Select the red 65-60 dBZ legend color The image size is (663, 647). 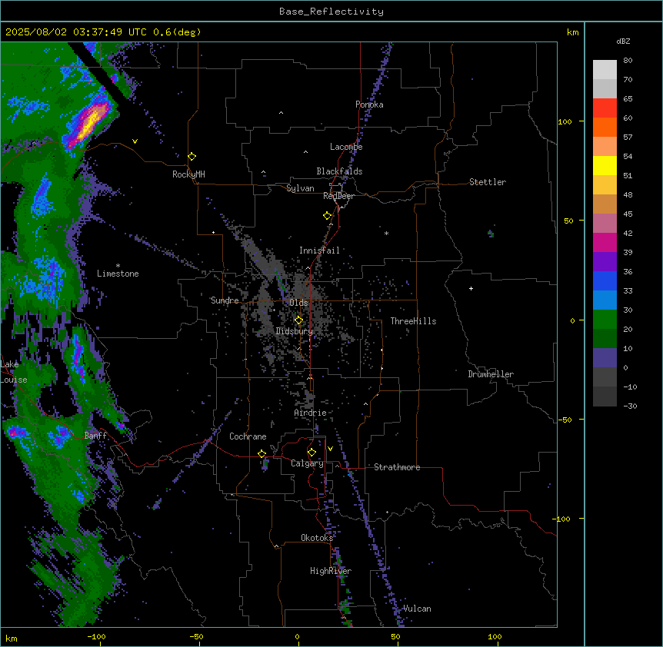click(x=605, y=108)
